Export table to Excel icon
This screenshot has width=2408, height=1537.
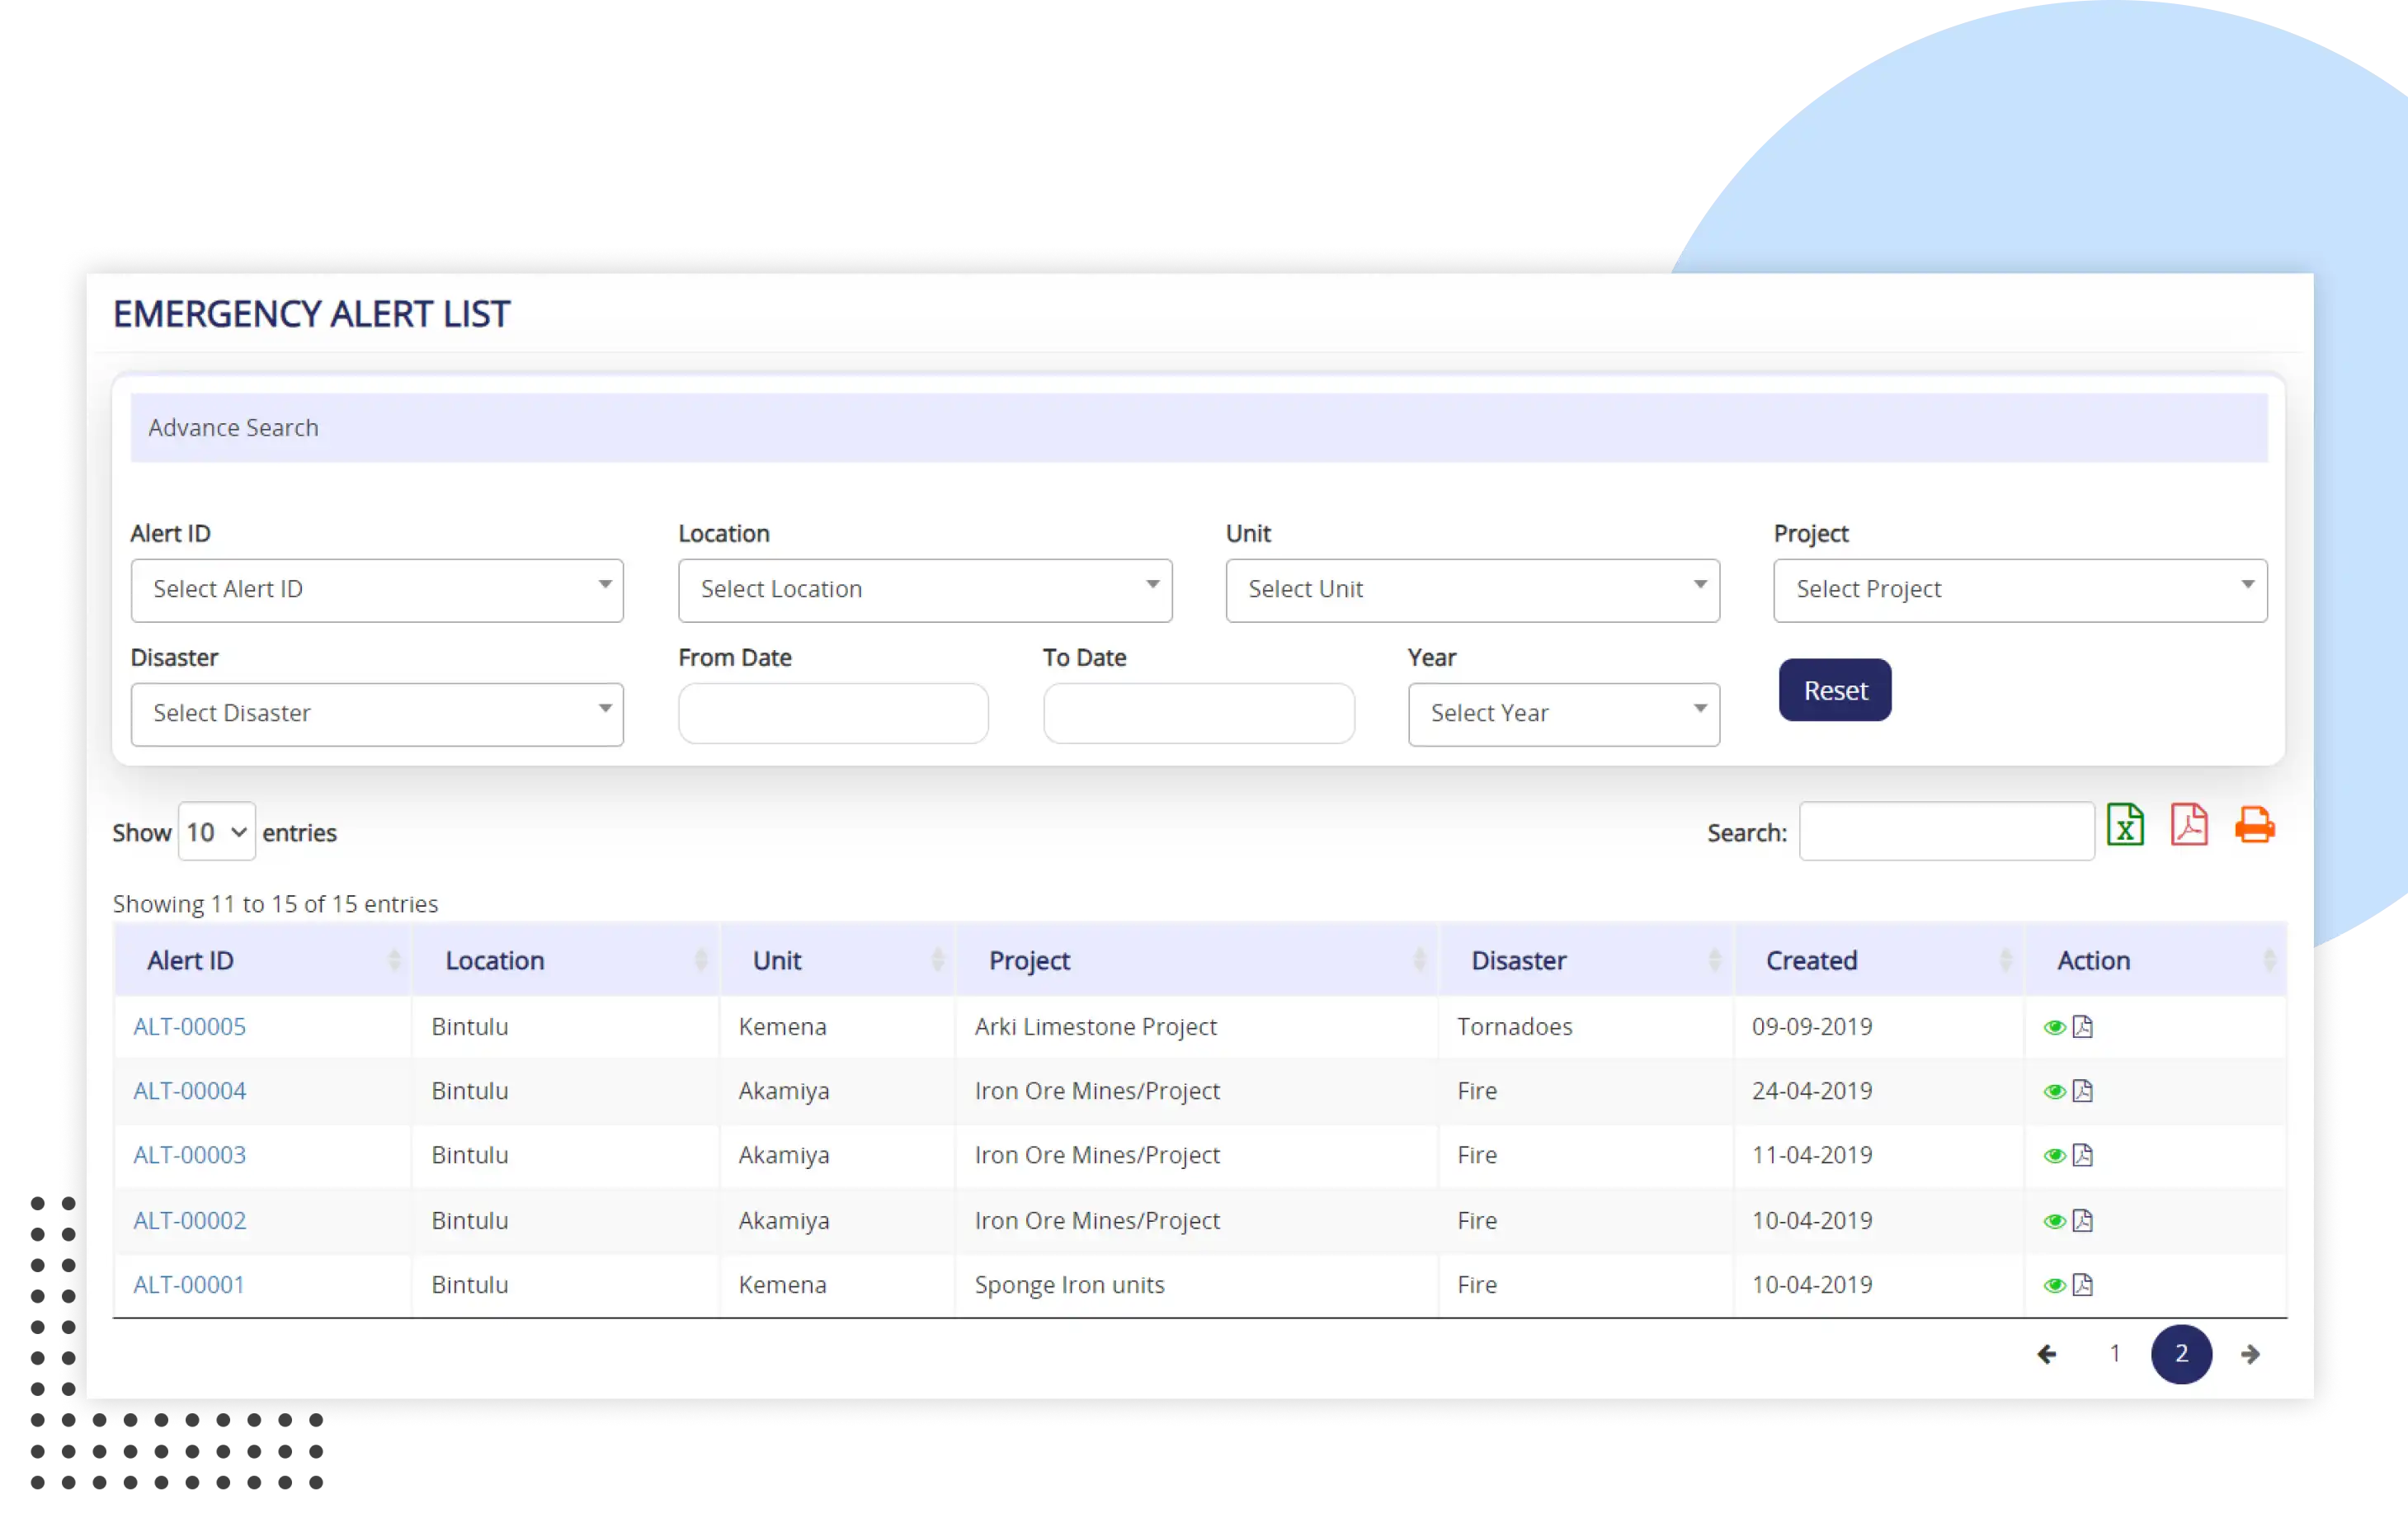click(2125, 826)
